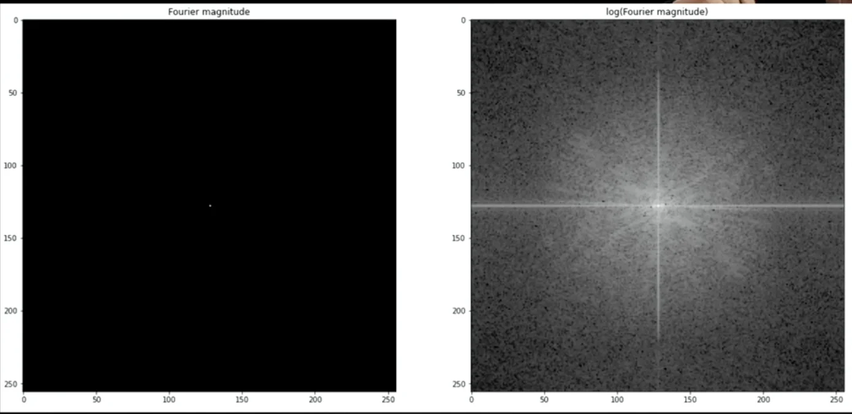This screenshot has width=852, height=414.
Task: Click the "Fourier magnitude" title of left plot
Action: click(209, 12)
